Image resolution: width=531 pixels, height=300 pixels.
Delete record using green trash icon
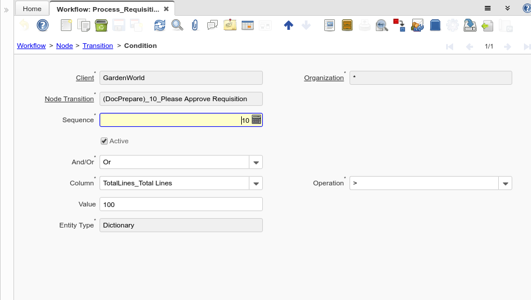pos(101,25)
